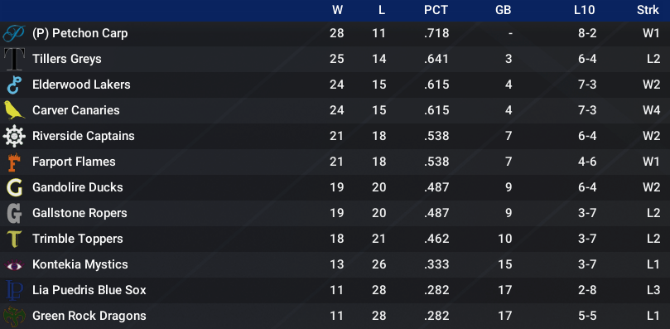
Task: Sort standings by the PCT column header
Action: [x=436, y=10]
